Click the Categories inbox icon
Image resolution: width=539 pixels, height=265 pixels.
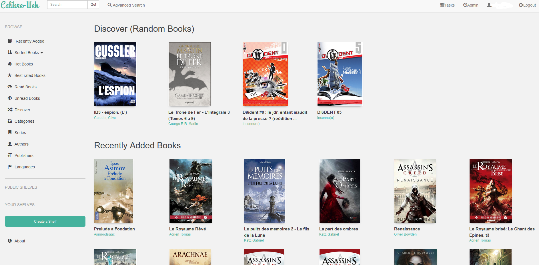click(10, 121)
